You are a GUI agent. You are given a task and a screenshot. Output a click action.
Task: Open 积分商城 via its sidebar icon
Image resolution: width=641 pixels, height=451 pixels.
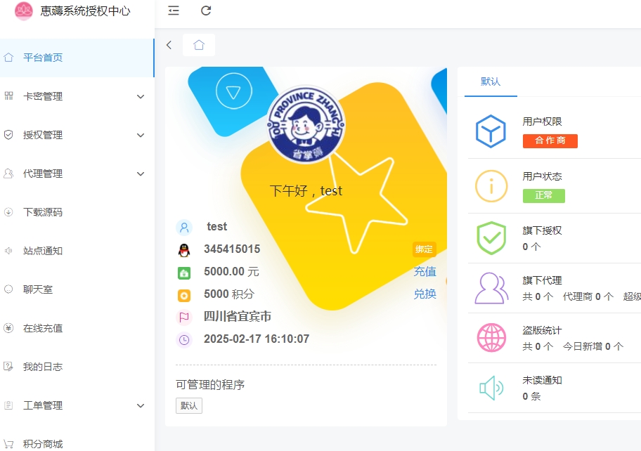click(x=8, y=444)
